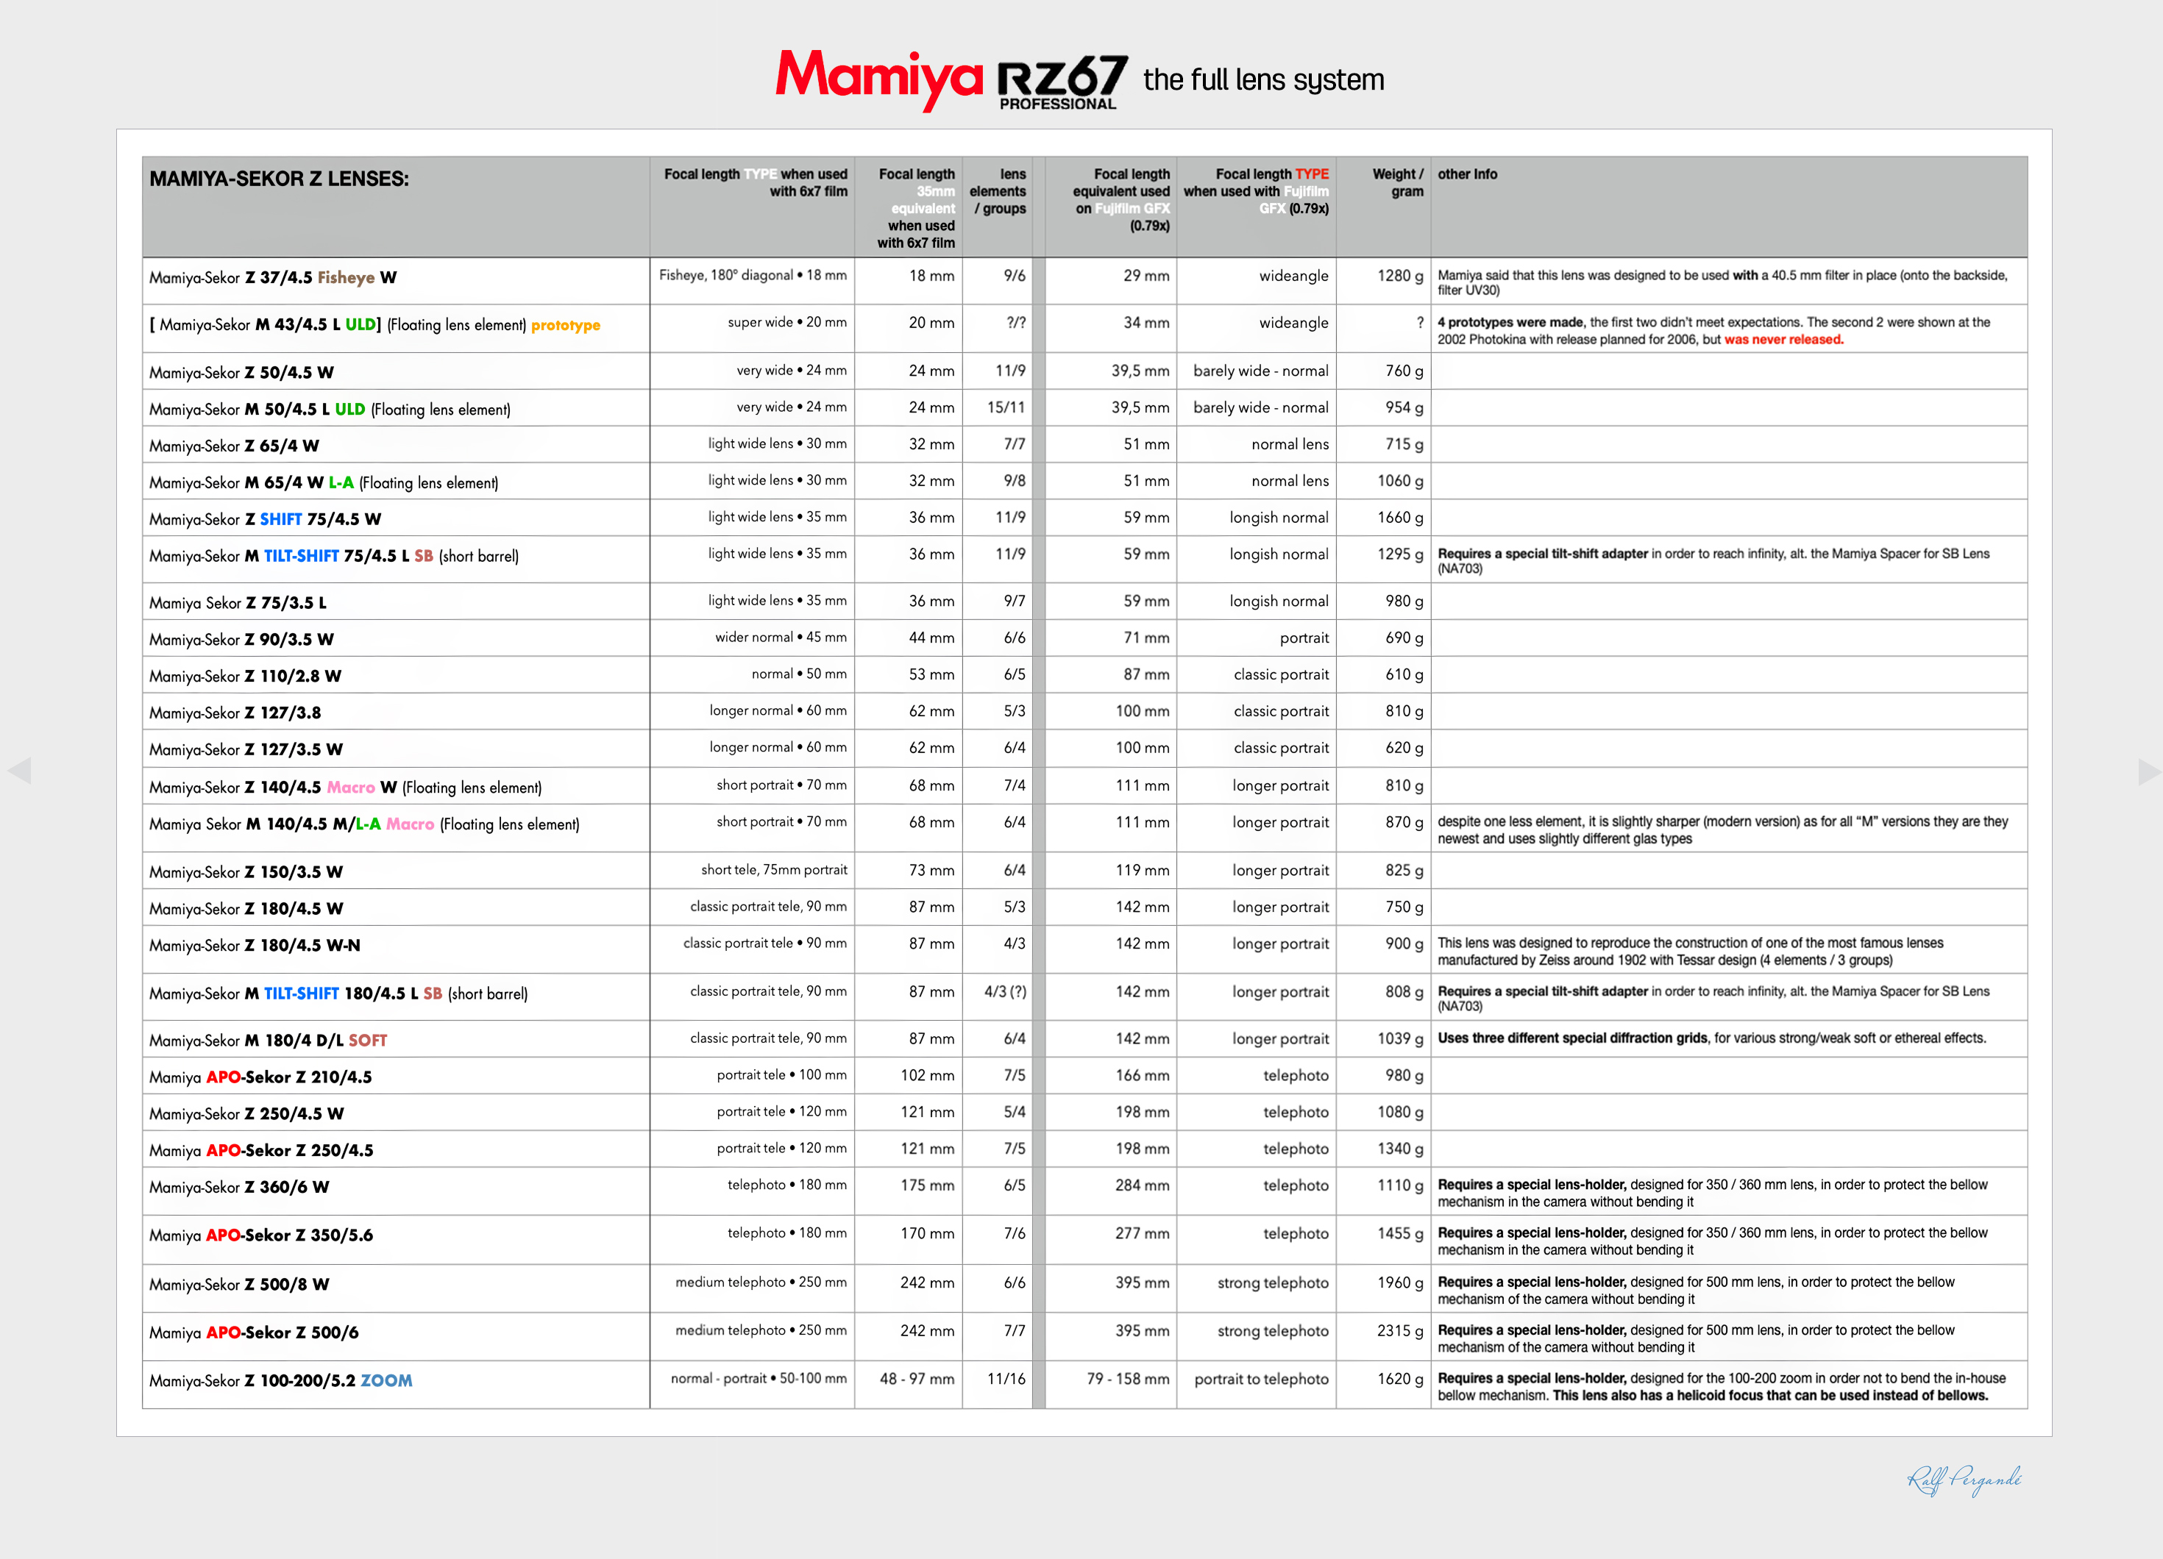Click the Z SHIFT 75/4.5 W lens name
The height and width of the screenshot is (1559, 2163).
pyautogui.click(x=265, y=520)
